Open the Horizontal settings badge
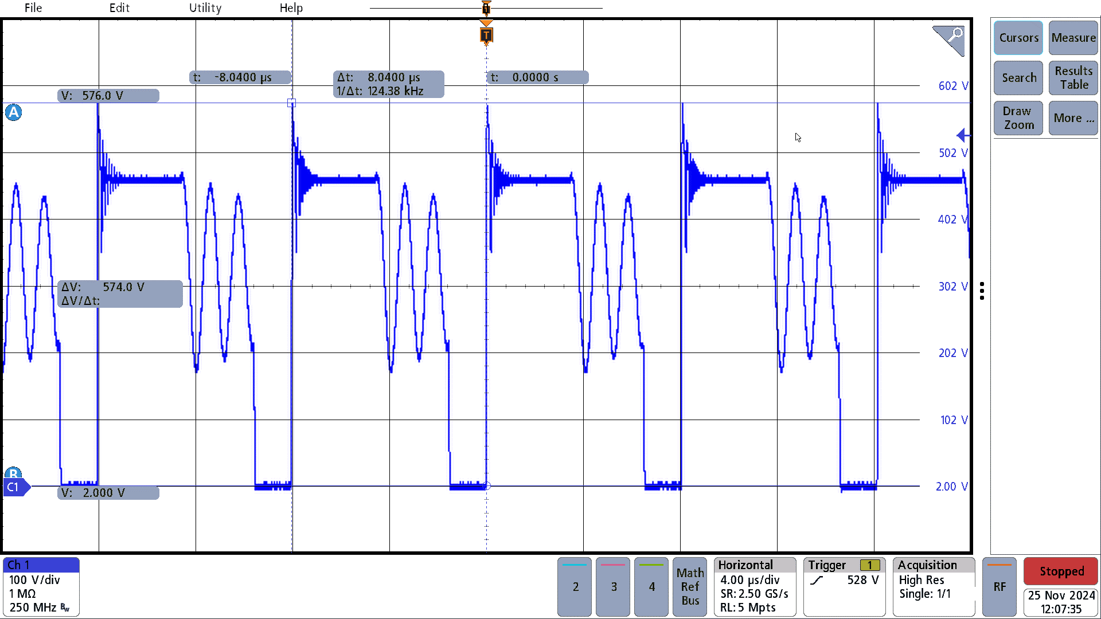Viewport: 1101px width, 619px height. click(755, 587)
